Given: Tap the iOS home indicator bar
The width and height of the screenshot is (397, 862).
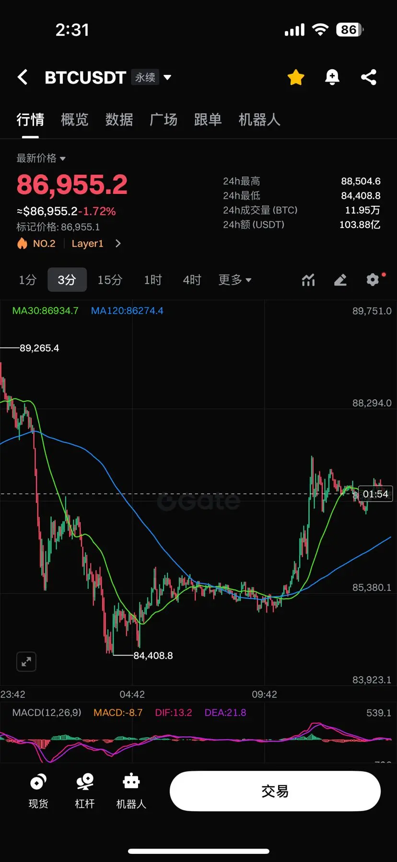Looking at the screenshot, I should pyautogui.click(x=198, y=851).
